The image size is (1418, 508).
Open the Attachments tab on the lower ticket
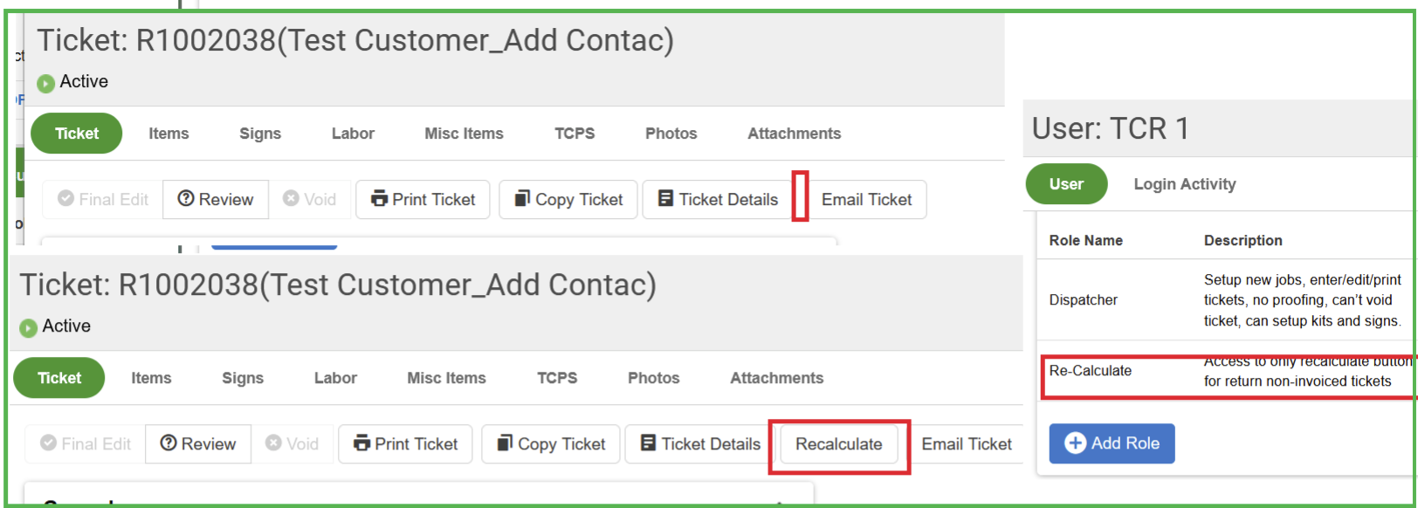[x=776, y=378]
